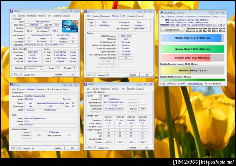This screenshot has height=166, width=236.
Task: Click the processor Name field 'Intel Core i3 540'
Action: (42, 22)
